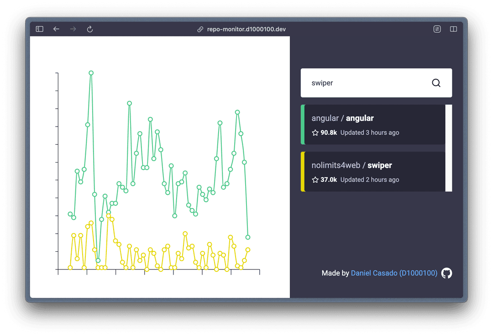Click the link icon beside the URL
Image resolution: width=493 pixels, height=336 pixels.
(200, 30)
